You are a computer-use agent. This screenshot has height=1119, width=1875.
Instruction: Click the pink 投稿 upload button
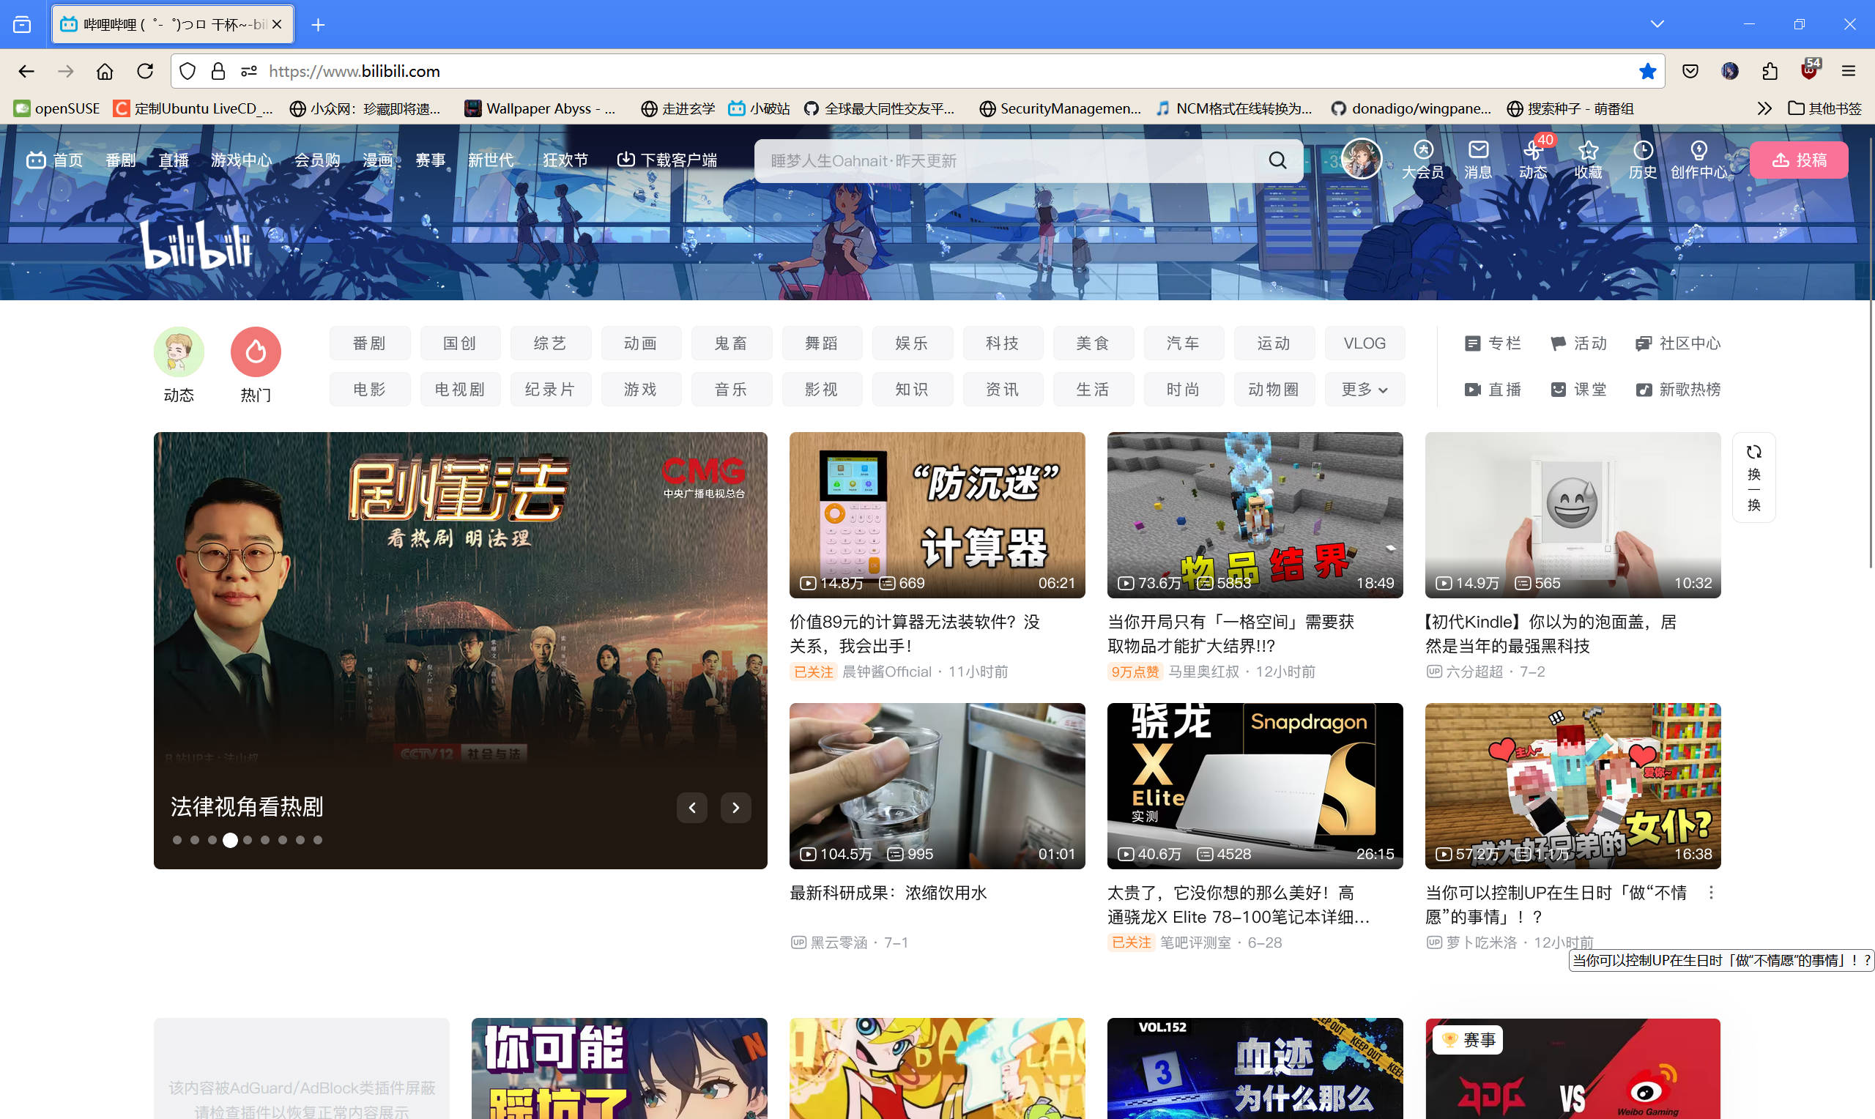point(1798,160)
